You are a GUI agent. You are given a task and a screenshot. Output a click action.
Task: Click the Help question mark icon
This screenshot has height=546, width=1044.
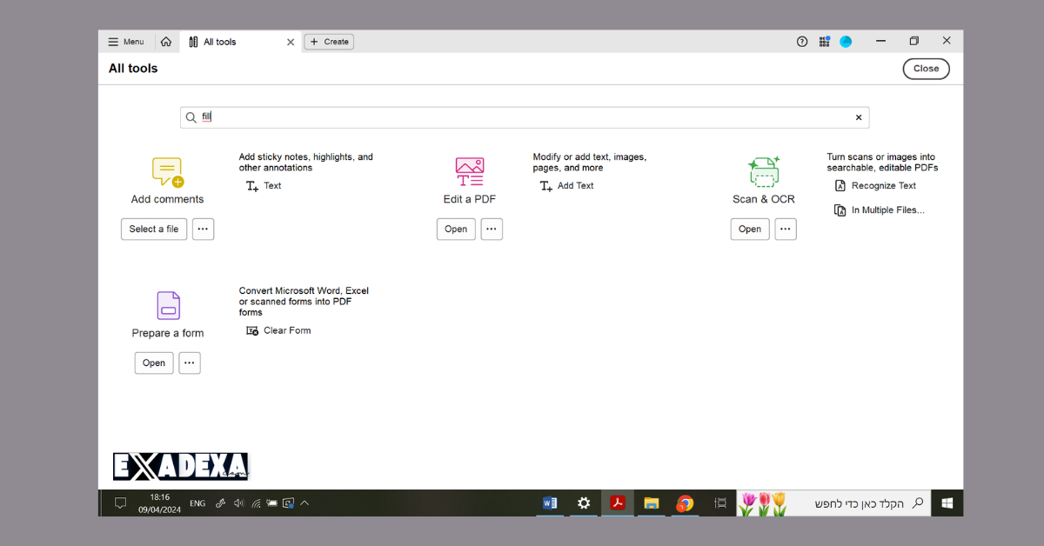801,41
